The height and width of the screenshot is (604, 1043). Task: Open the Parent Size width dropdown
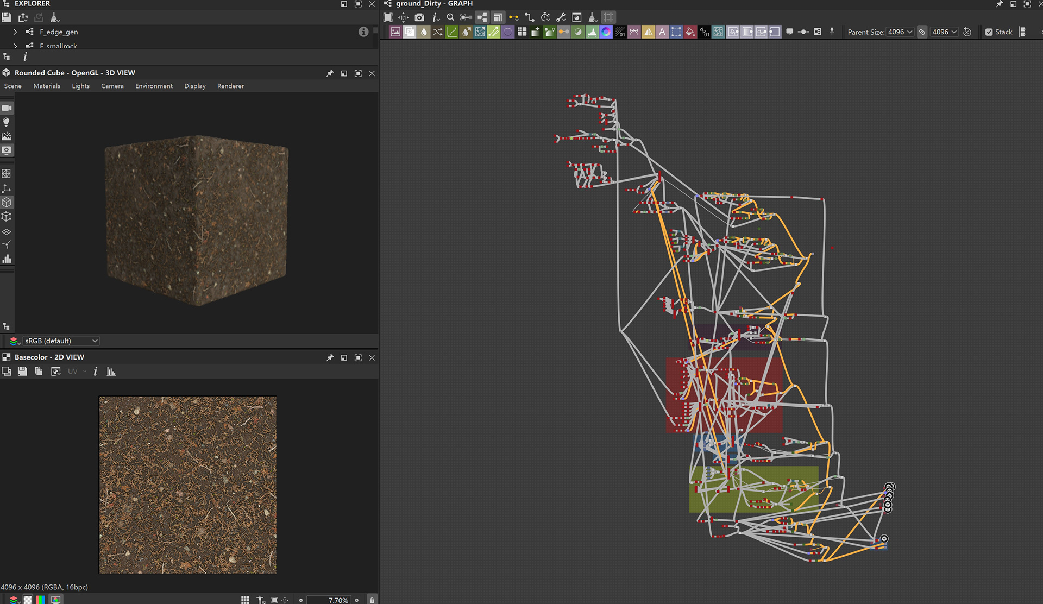[900, 32]
